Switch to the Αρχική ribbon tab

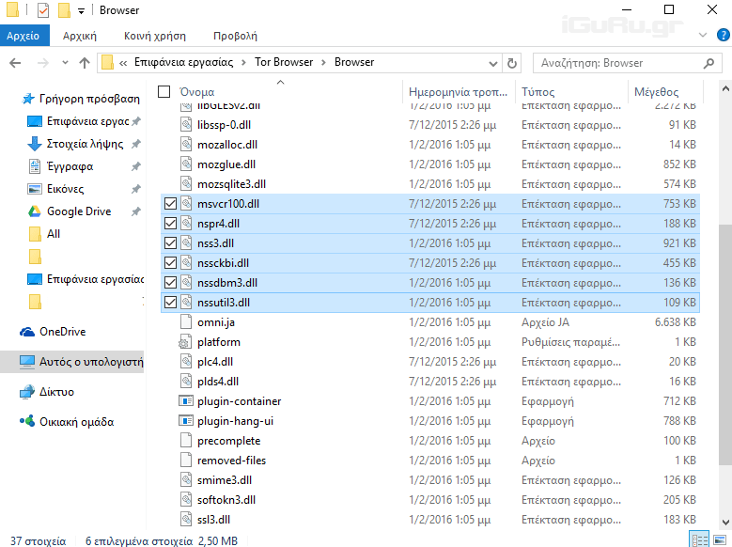coord(80,36)
